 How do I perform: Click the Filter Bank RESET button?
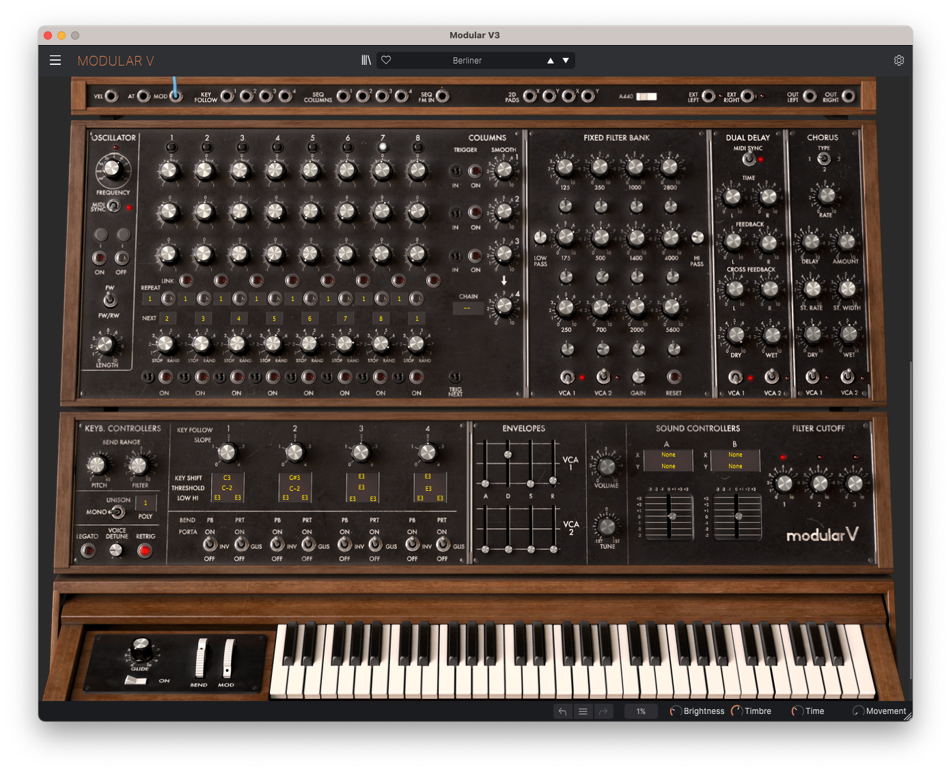pyautogui.click(x=674, y=377)
